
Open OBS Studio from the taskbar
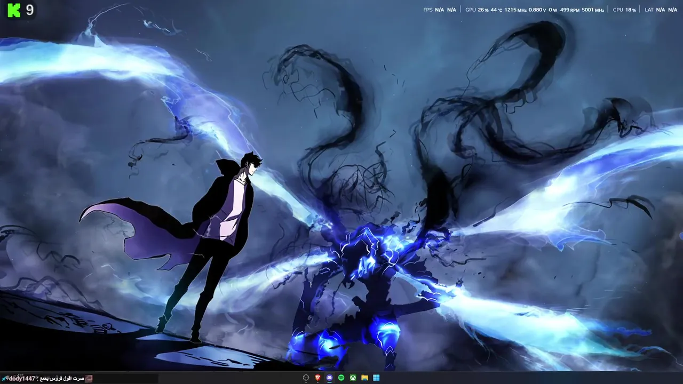pyautogui.click(x=306, y=378)
